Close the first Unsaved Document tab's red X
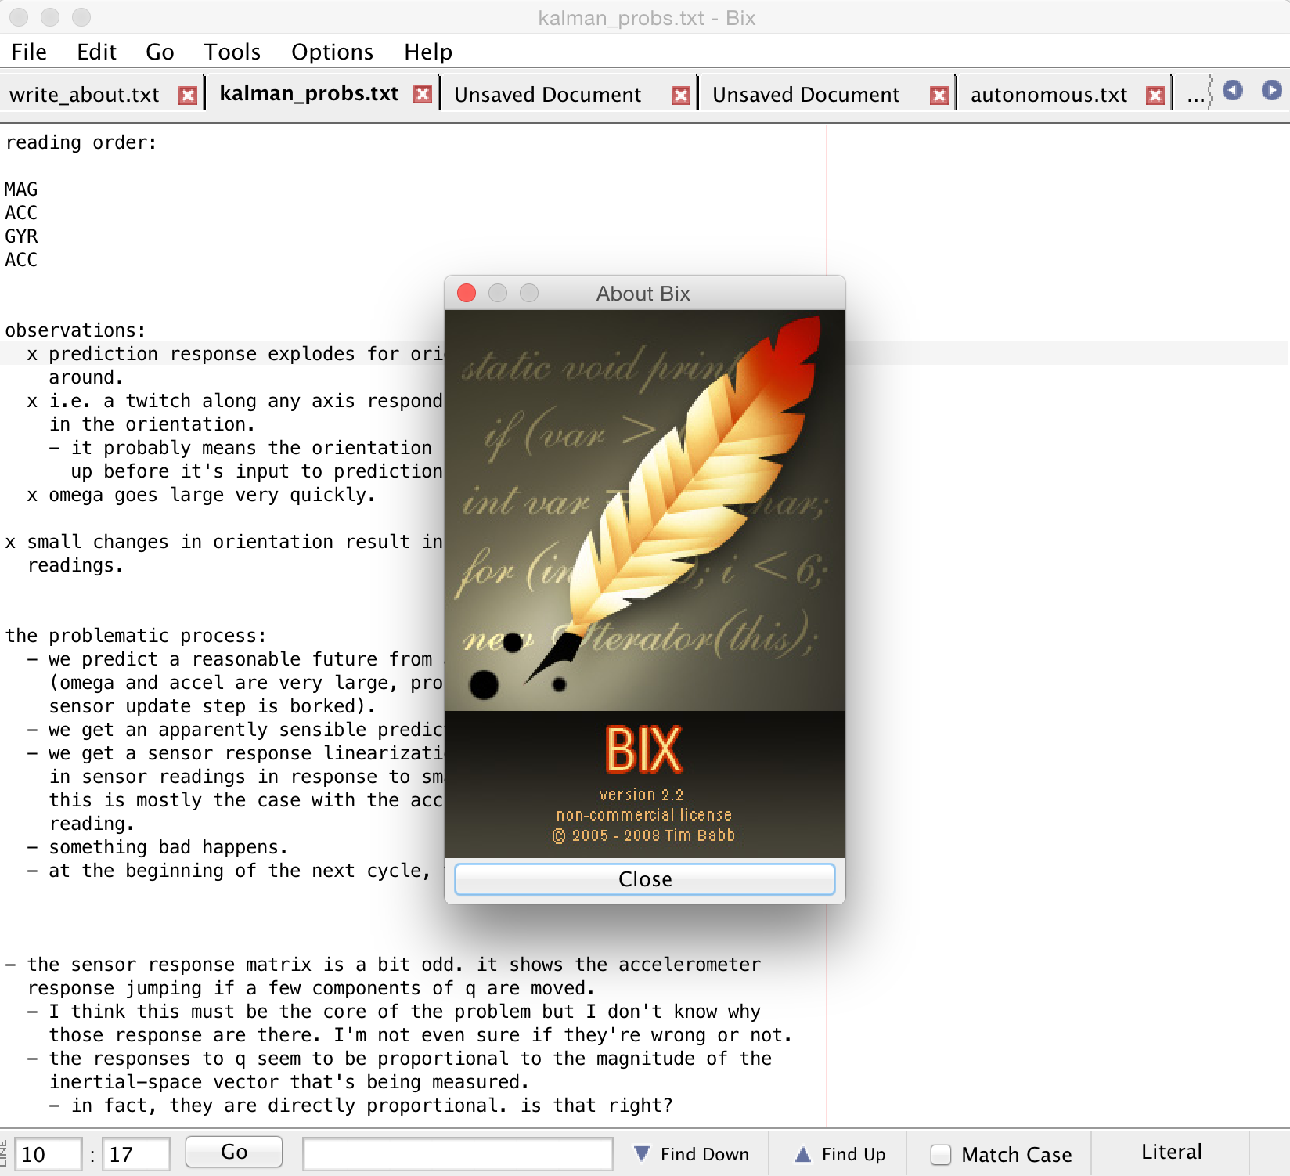Screen dimensions: 1290x1176 (681, 96)
